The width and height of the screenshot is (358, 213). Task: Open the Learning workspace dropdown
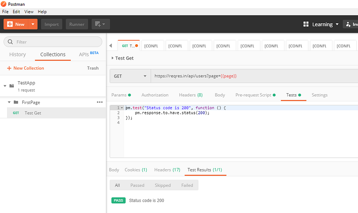pos(325,25)
